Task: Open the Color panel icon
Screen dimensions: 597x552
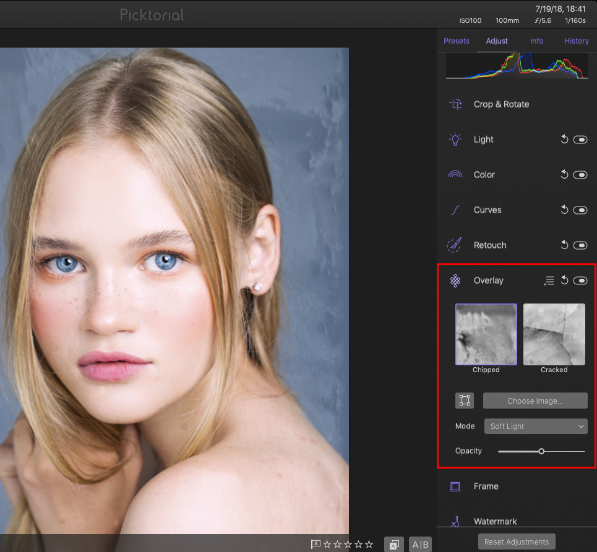Action: coord(455,174)
